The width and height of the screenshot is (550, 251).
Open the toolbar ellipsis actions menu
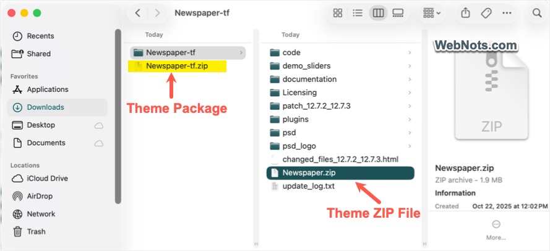507,14
